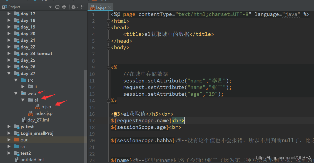The image size is (314, 163).
Task: Select index.jsp in the project tree
Action: pos(43,113)
